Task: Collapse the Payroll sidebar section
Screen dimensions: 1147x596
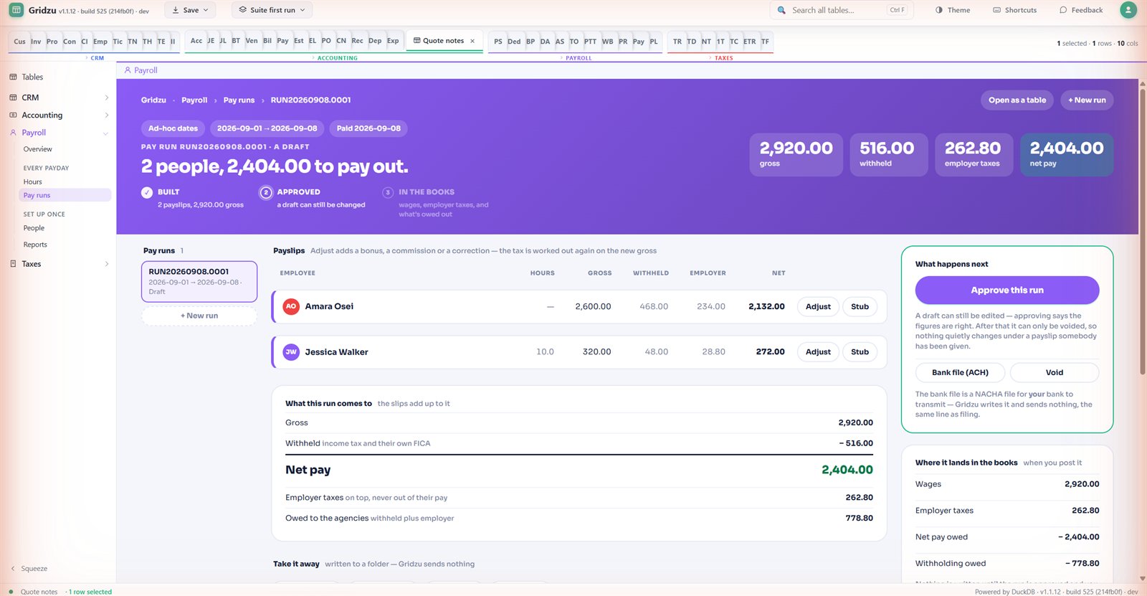Action: tap(106, 133)
